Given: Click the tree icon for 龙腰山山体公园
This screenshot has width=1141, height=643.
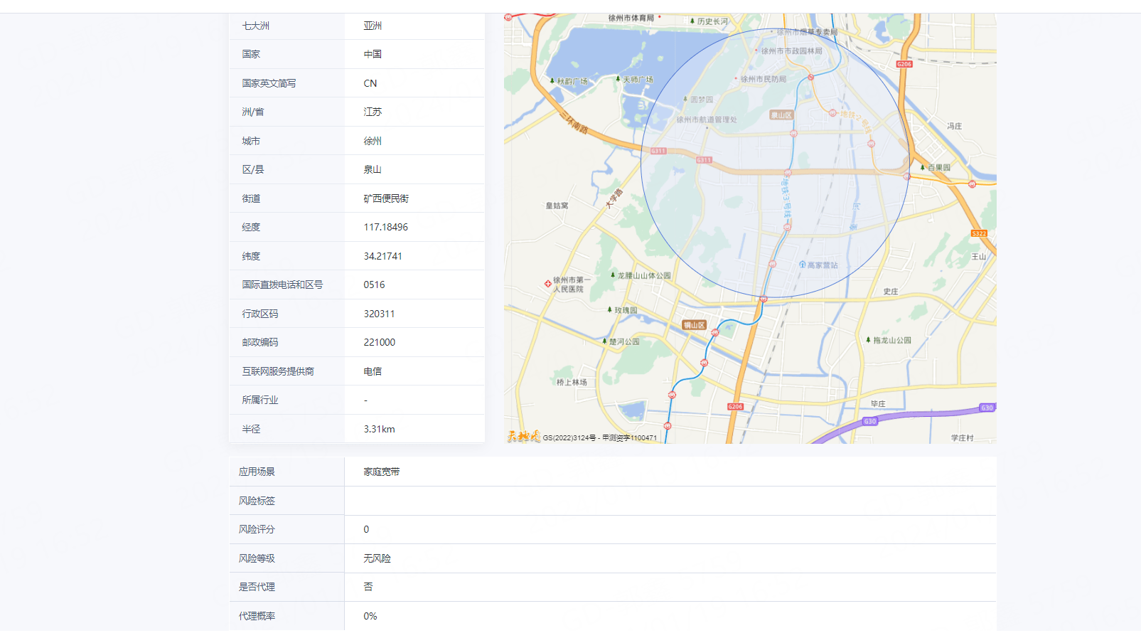Looking at the screenshot, I should coord(613,275).
